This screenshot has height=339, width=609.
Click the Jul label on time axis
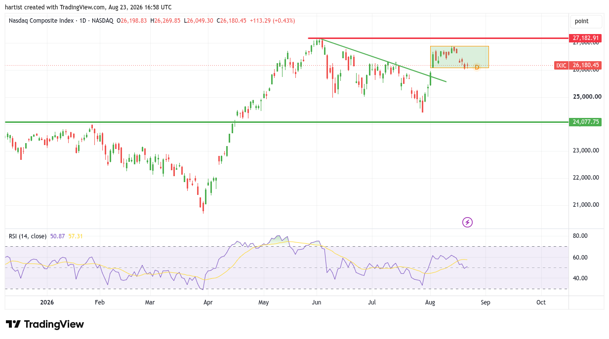(372, 302)
